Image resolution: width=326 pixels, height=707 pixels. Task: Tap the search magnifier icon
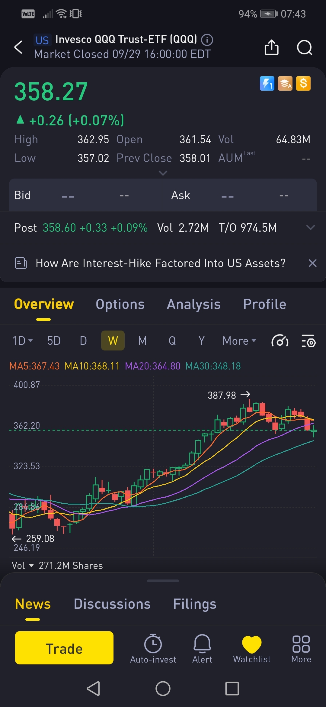(x=304, y=47)
